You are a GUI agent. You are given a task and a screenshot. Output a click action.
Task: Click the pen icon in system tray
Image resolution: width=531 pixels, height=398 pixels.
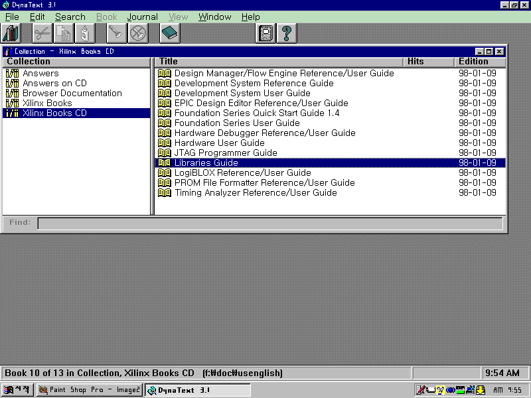pyautogui.click(x=420, y=390)
